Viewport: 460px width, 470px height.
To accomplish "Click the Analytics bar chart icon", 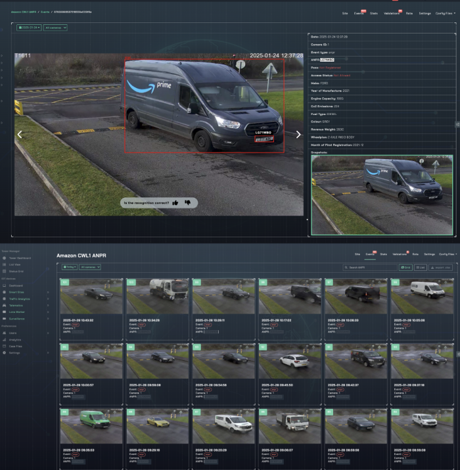I will [4, 340].
